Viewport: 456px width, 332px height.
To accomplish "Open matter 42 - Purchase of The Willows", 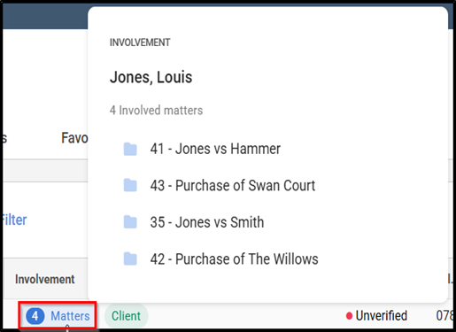I will coord(234,259).
